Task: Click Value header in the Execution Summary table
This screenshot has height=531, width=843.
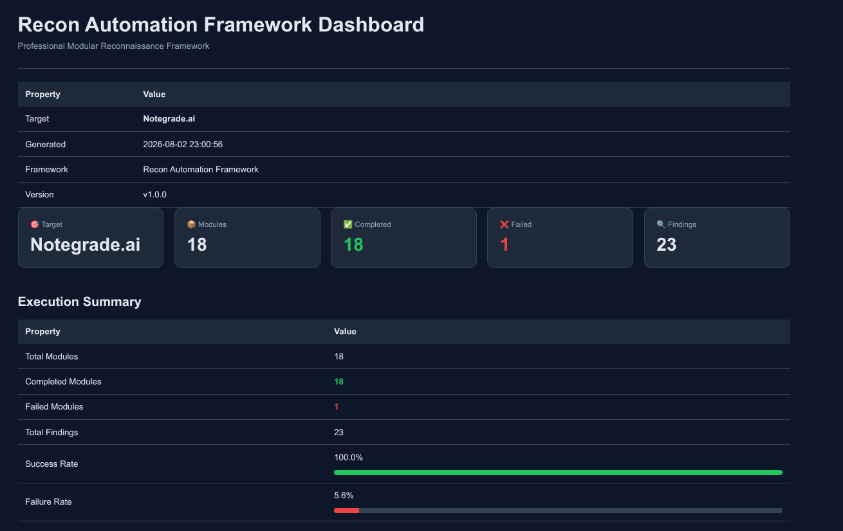Action: coord(345,332)
